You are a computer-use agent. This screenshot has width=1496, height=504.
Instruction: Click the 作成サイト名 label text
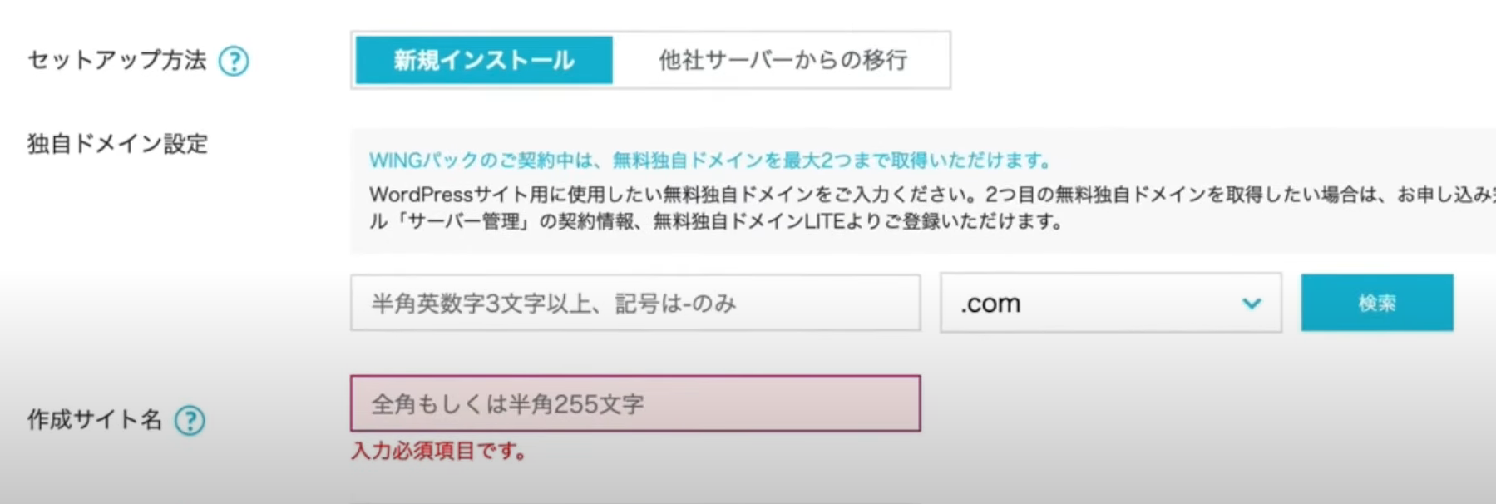click(95, 419)
